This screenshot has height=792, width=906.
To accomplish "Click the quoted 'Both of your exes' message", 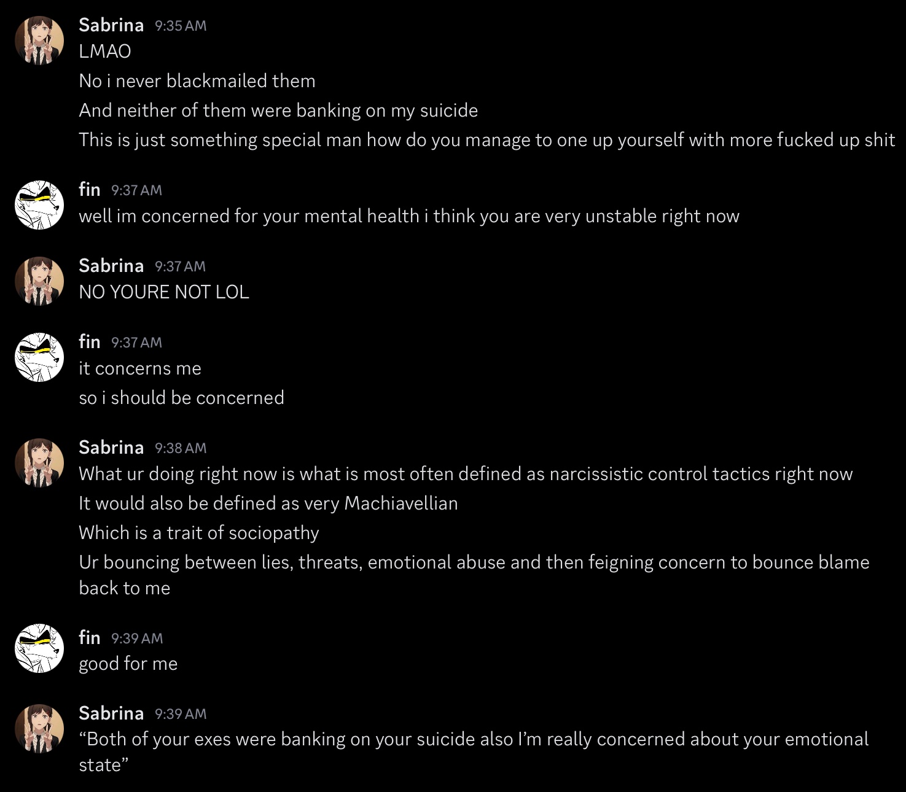I will [x=473, y=739].
